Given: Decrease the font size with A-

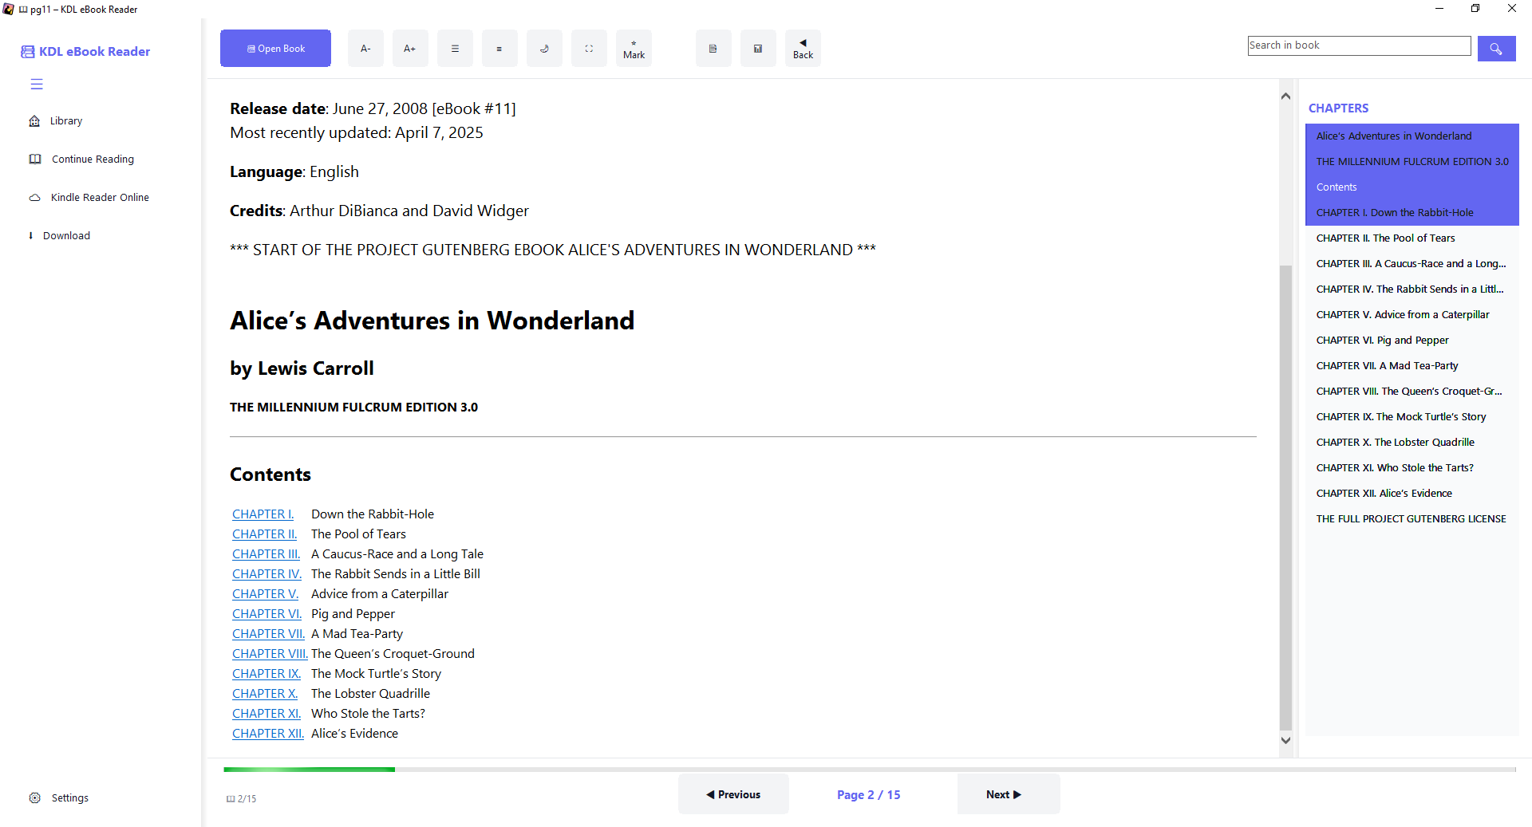Looking at the screenshot, I should [x=365, y=48].
